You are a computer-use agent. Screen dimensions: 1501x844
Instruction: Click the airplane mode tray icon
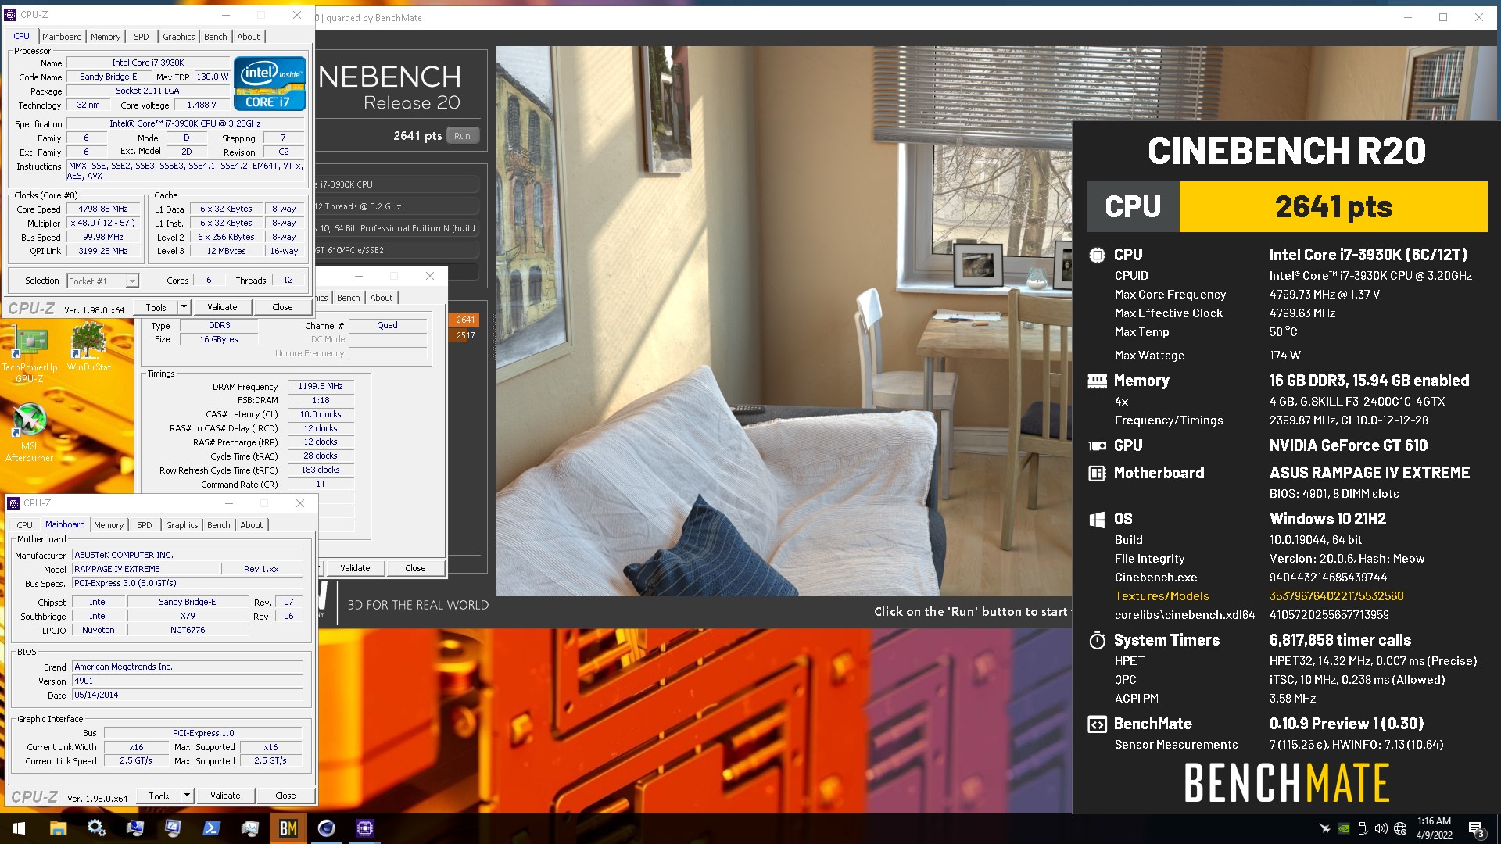point(1324,828)
